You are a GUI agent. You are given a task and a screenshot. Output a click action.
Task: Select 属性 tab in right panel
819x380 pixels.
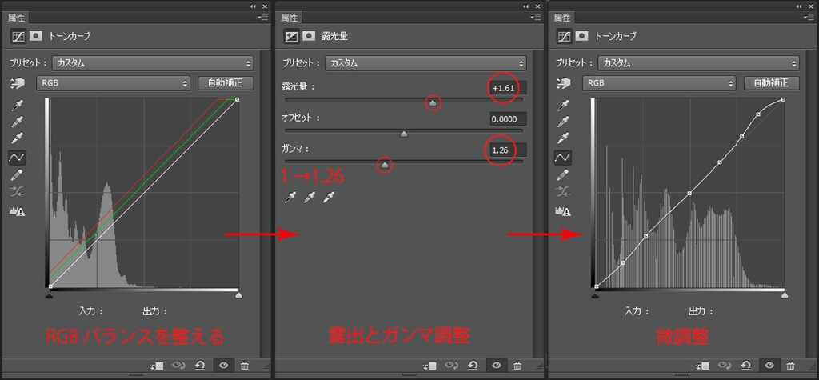pyautogui.click(x=562, y=18)
